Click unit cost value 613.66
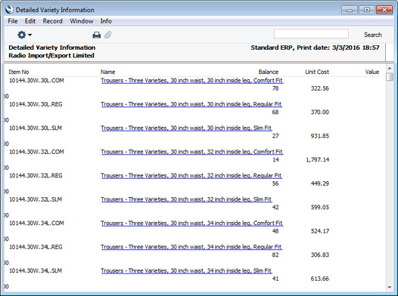Viewport: 398px width, 296px height. tap(320, 279)
